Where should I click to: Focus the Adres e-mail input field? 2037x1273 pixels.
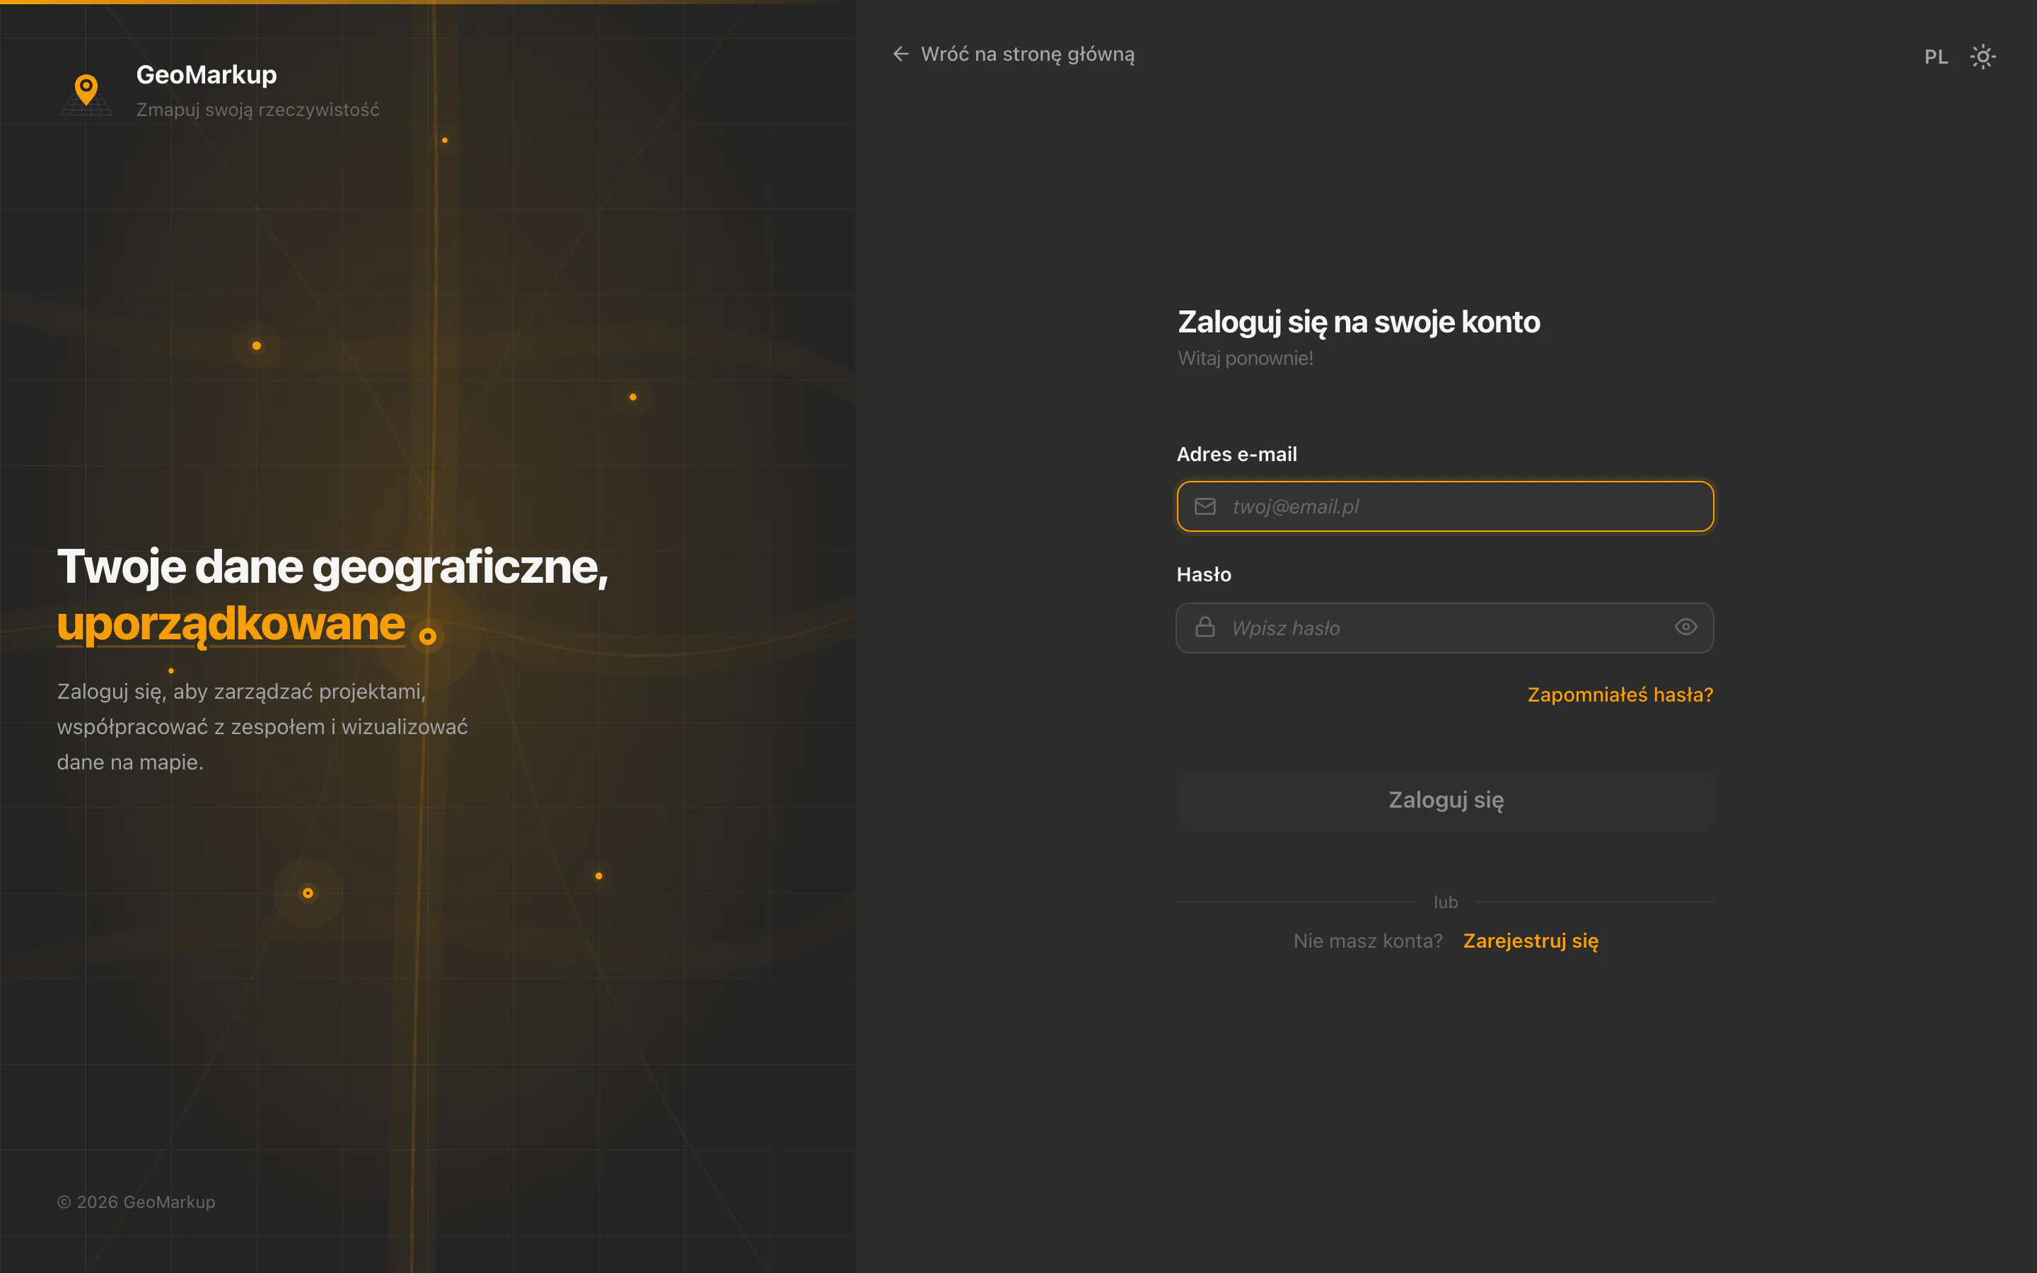tap(1445, 506)
